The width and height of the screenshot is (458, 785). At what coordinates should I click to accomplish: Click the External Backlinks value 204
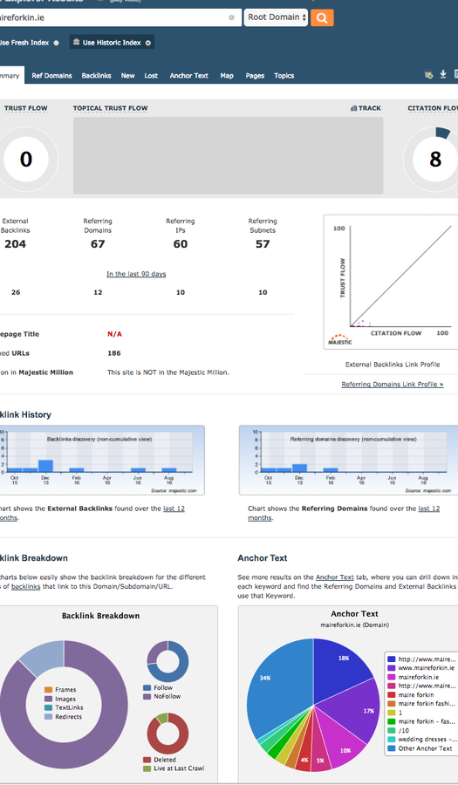[x=15, y=244]
